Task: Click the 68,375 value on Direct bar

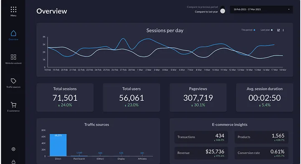Action: point(58,136)
